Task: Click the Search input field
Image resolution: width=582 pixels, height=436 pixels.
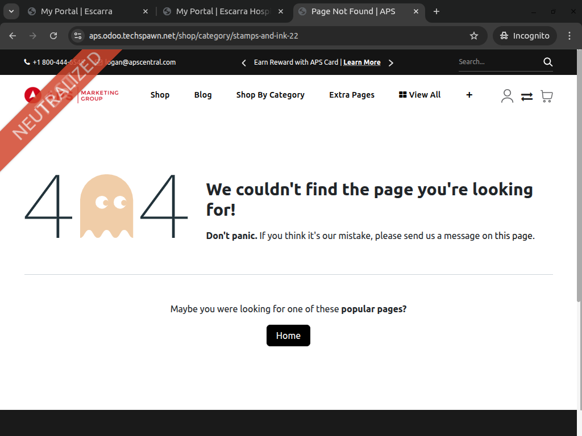Action: (x=497, y=62)
